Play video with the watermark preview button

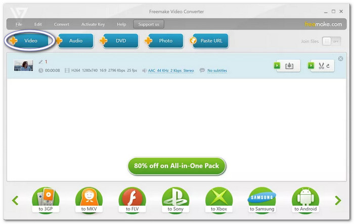[x=277, y=66]
